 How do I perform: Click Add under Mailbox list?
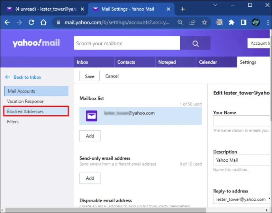tap(90, 136)
